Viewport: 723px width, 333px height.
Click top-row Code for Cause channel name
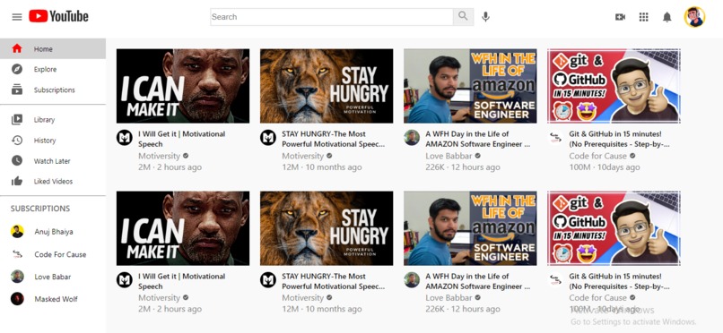coord(597,156)
